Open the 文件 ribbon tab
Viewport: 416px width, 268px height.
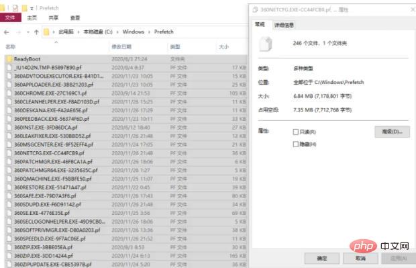point(10,17)
